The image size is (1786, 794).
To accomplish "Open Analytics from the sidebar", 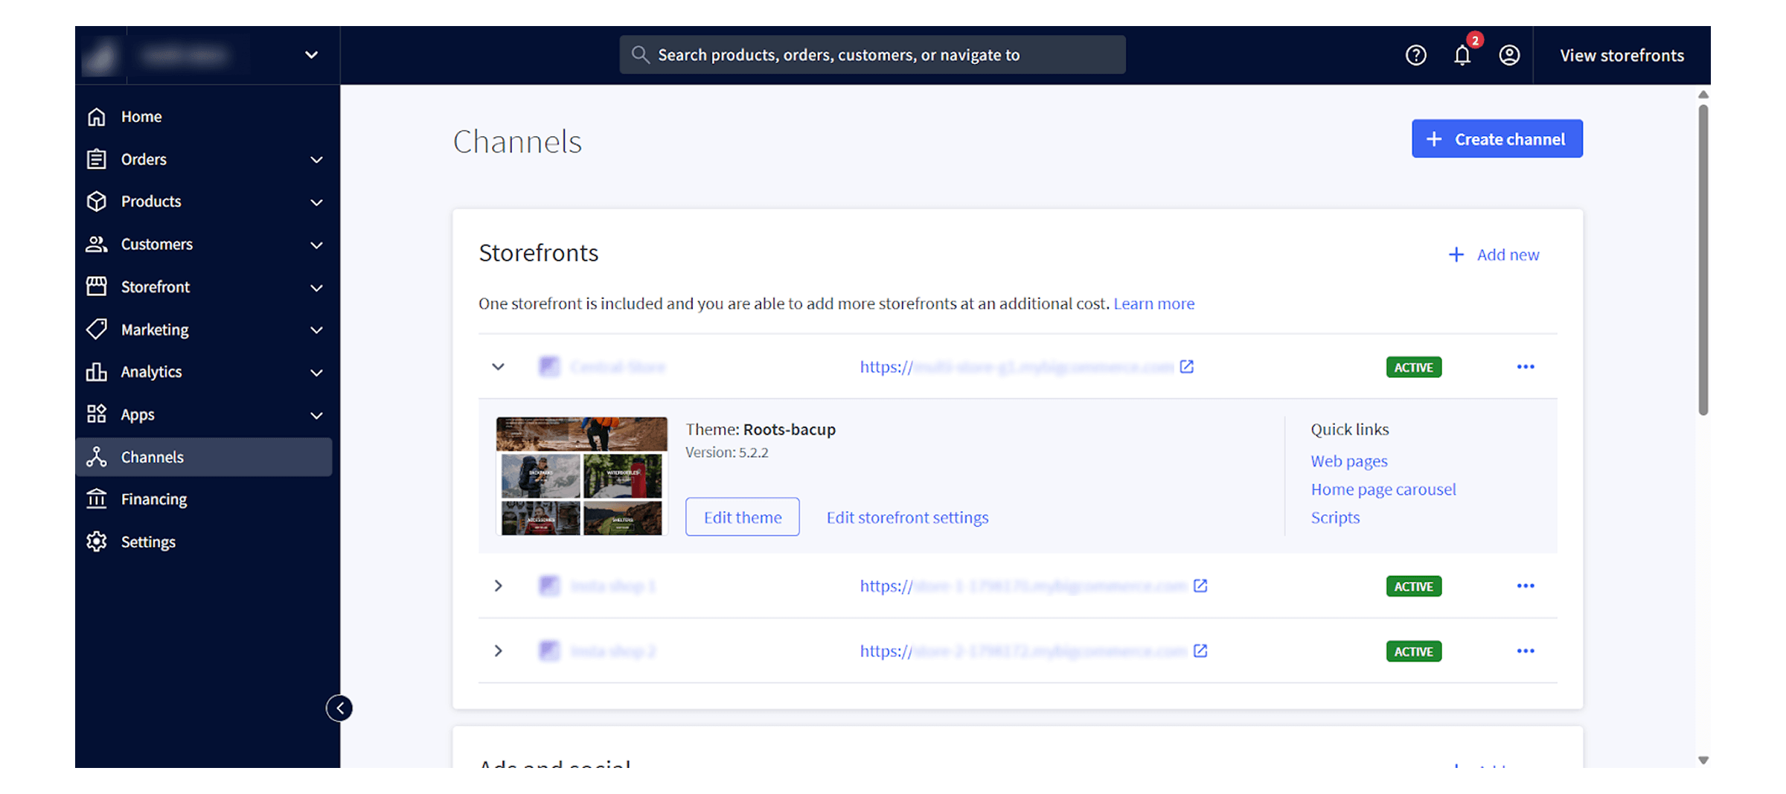I will pyautogui.click(x=150, y=371).
